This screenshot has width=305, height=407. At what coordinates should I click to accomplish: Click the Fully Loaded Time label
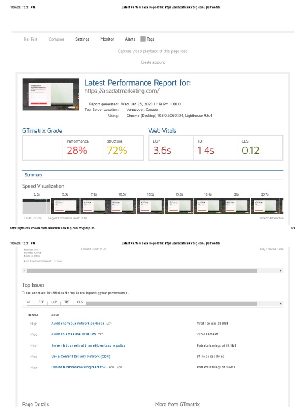click(x=271, y=249)
